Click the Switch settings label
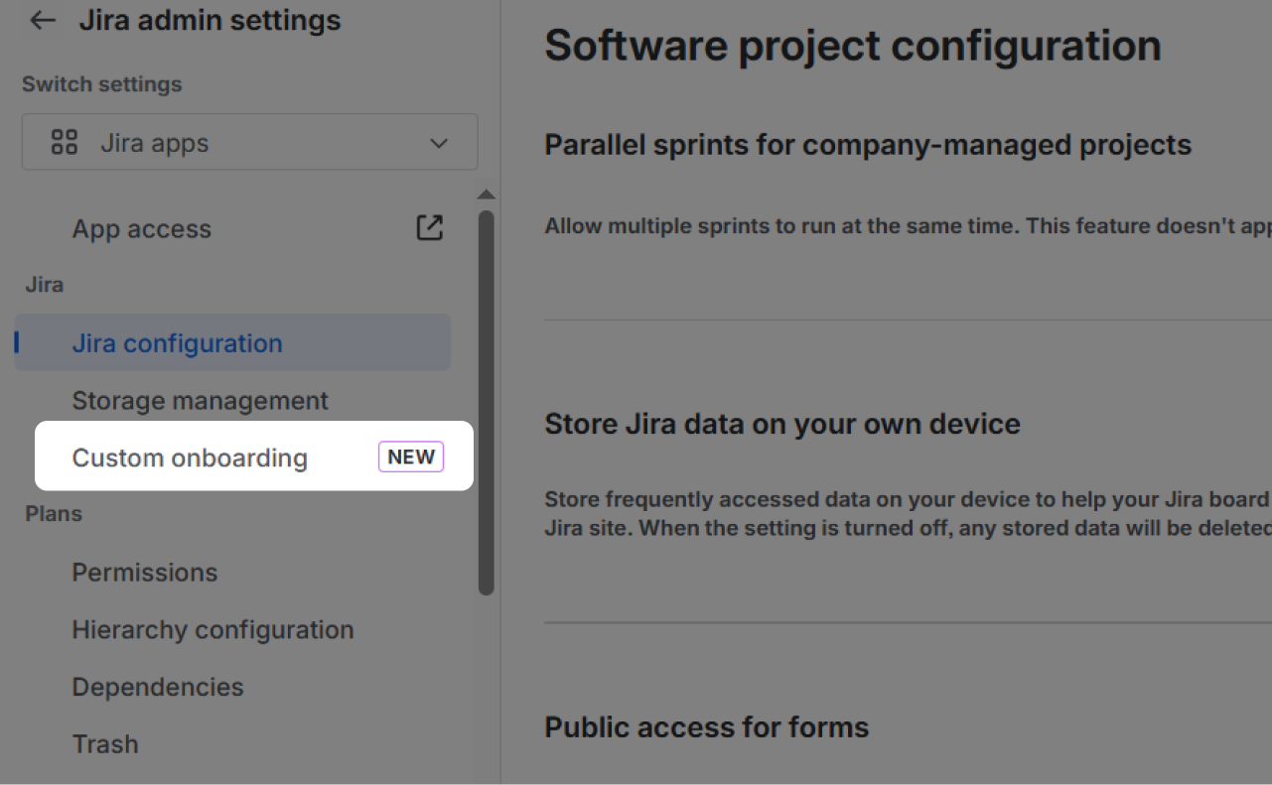The image size is (1272, 785). pyautogui.click(x=102, y=84)
